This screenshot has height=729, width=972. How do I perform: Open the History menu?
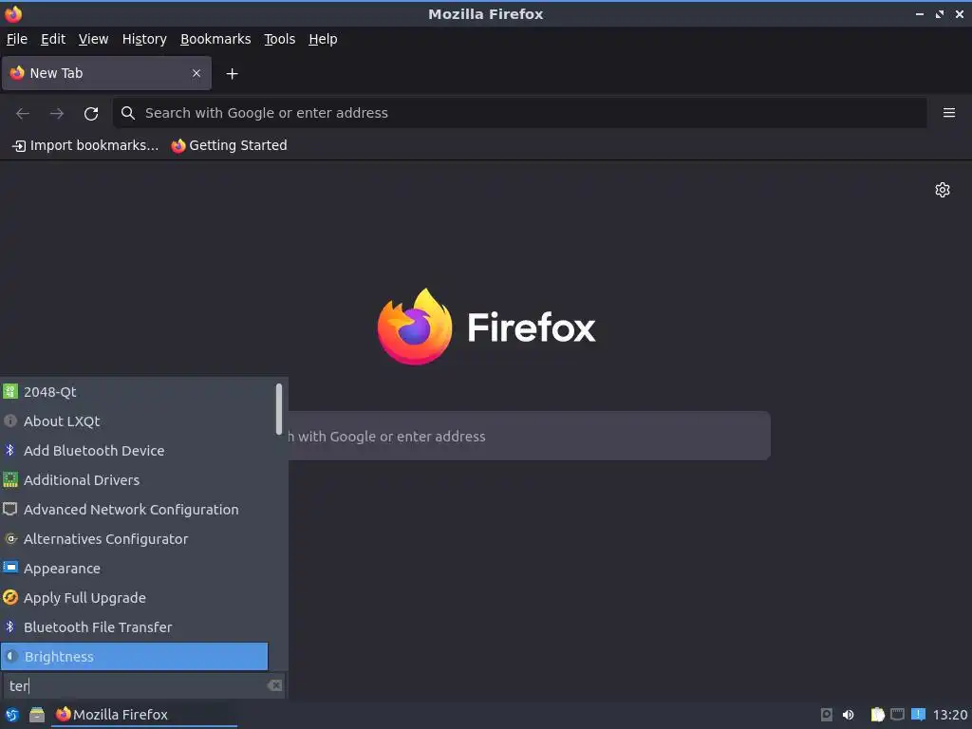pos(144,39)
